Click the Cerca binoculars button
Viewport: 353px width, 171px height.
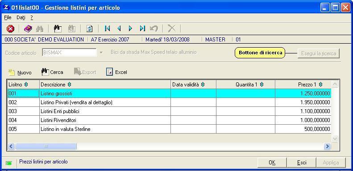pos(52,72)
